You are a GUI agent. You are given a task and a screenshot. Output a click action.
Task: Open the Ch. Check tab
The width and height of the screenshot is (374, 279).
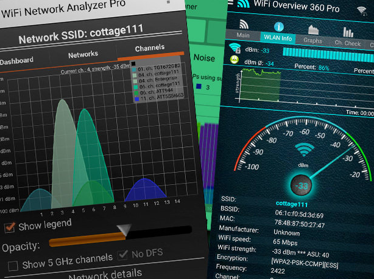point(347,43)
